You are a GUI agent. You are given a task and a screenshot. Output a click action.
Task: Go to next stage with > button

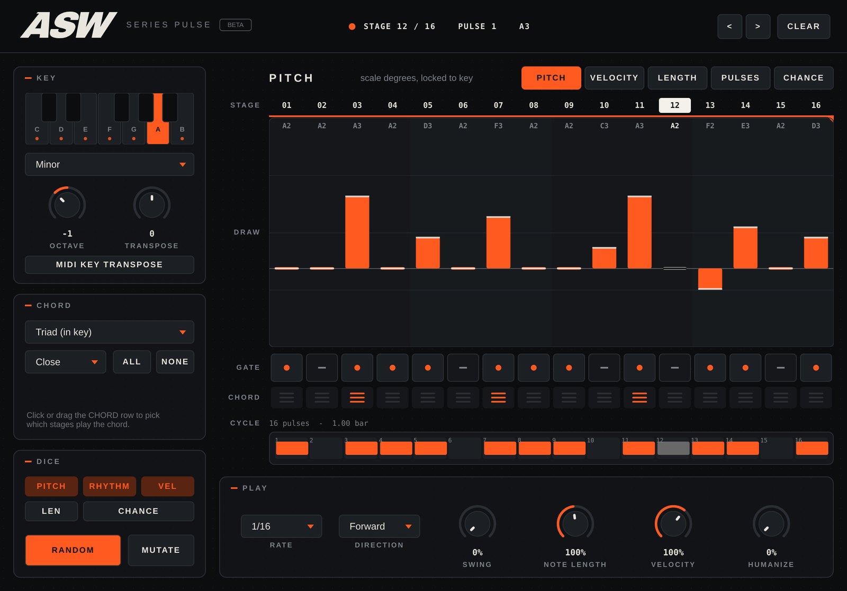pyautogui.click(x=758, y=26)
